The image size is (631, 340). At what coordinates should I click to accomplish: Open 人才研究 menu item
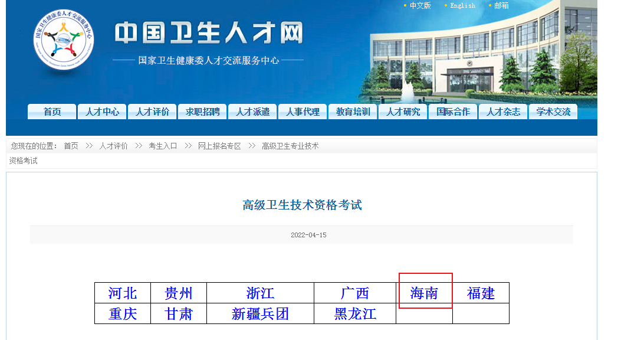pos(403,112)
